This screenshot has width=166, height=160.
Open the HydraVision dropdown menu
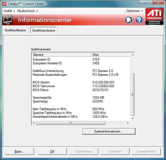click(28, 11)
